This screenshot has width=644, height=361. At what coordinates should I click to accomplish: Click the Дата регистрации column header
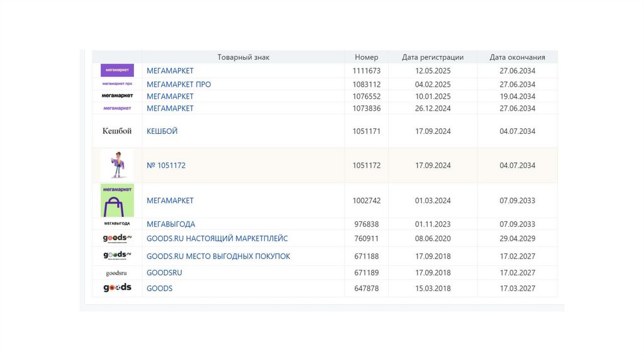pyautogui.click(x=433, y=57)
